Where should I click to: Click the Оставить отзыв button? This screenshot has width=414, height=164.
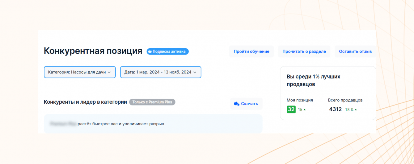point(355,51)
